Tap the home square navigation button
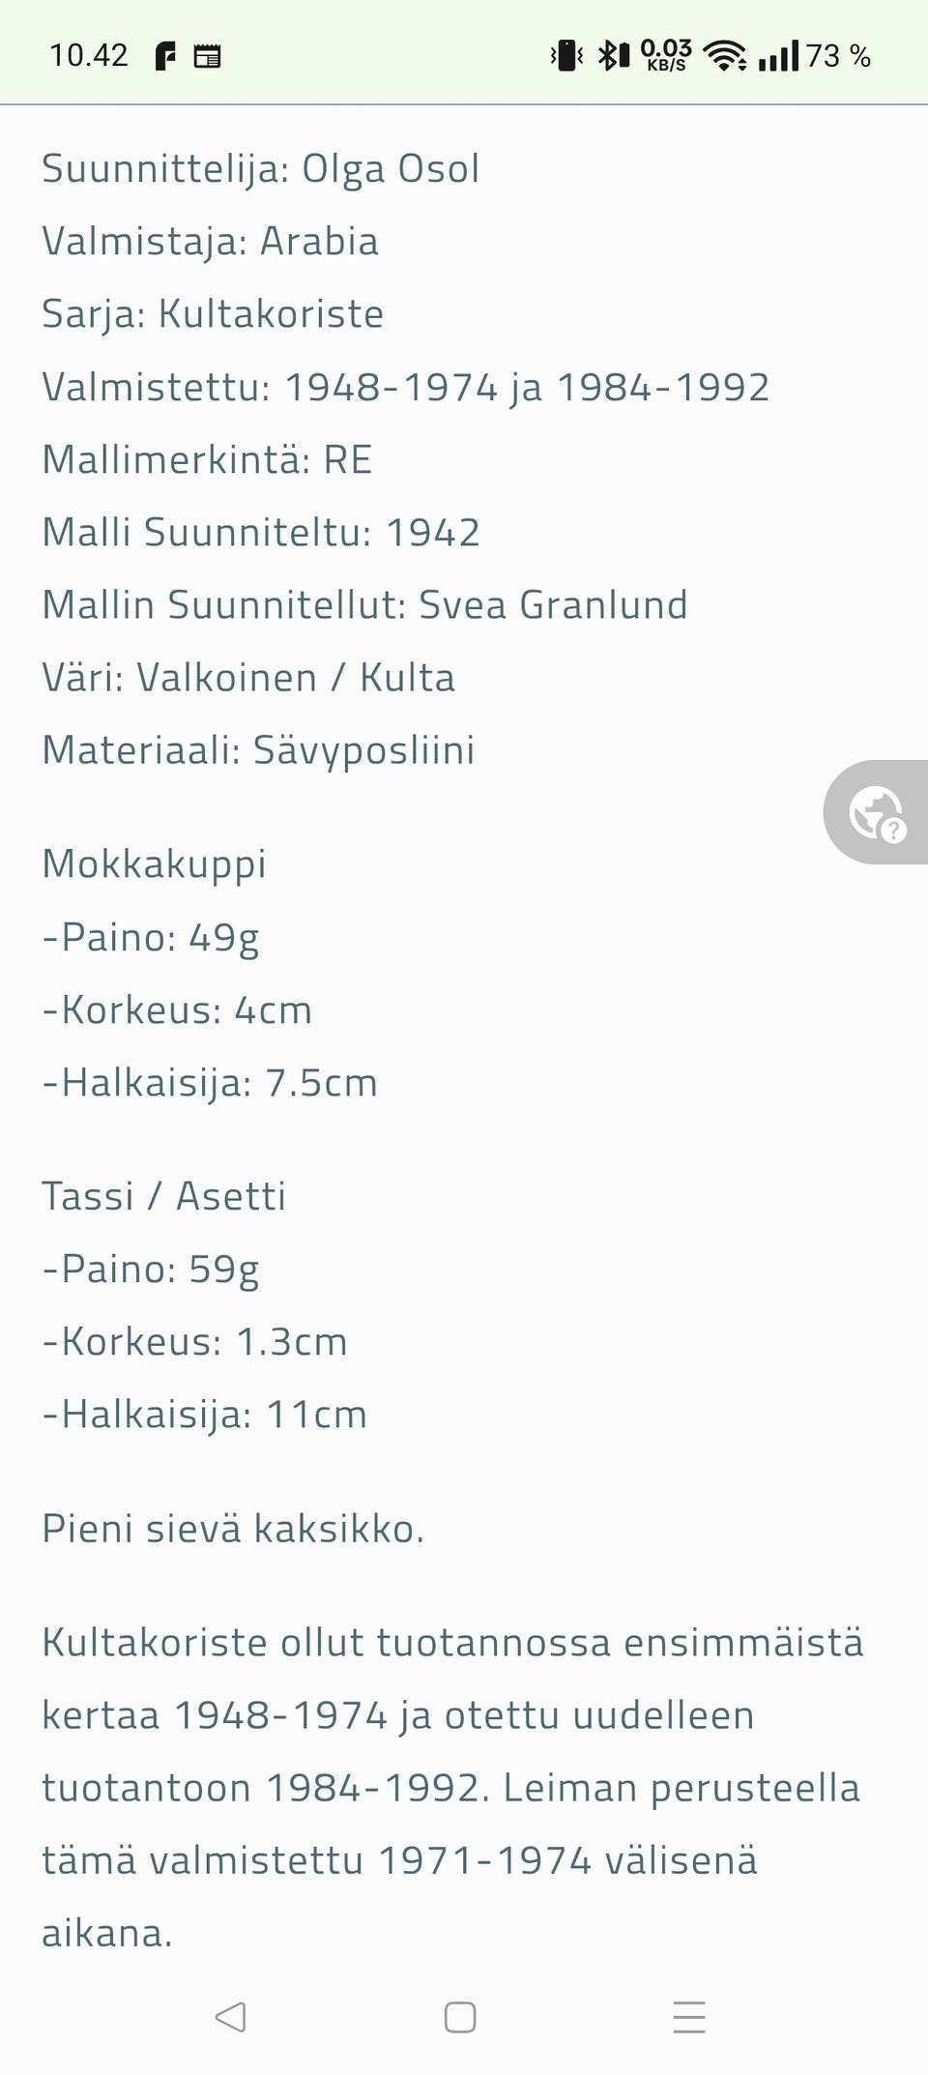 460,2017
